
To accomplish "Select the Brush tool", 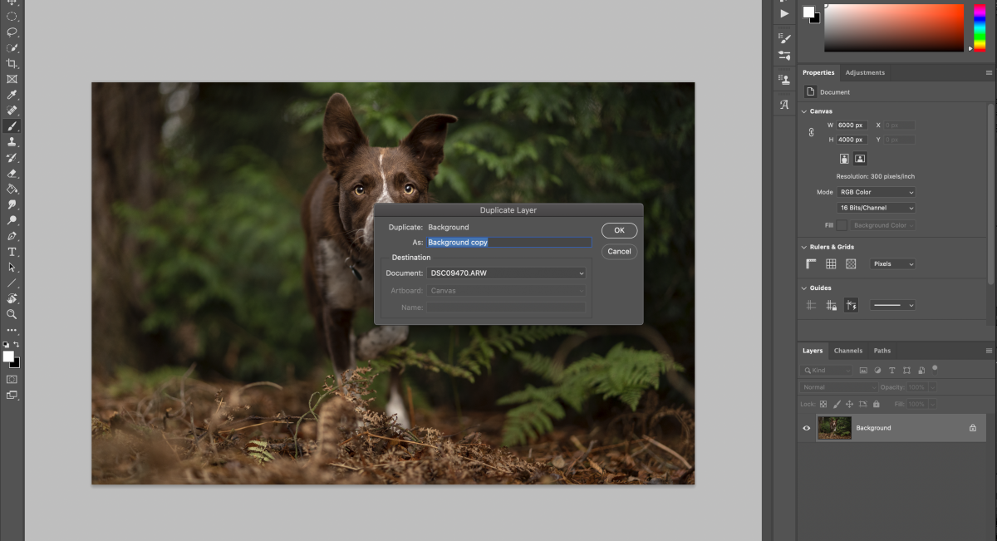I will point(12,126).
